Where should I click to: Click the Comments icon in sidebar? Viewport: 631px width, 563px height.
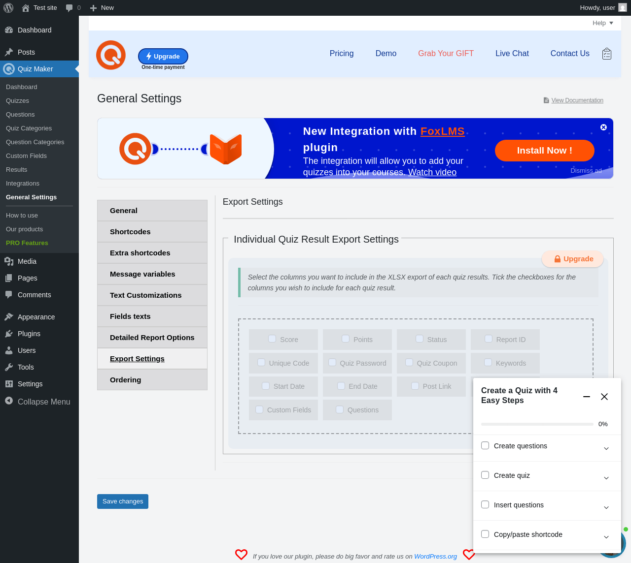point(9,295)
